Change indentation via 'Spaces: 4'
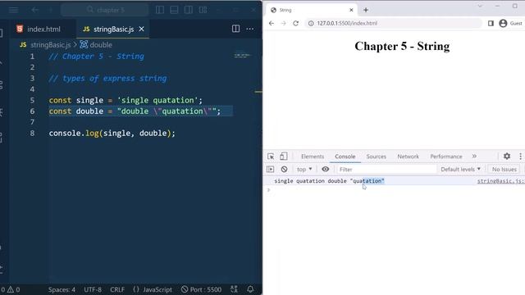Viewport: 525px width, 295px height. click(x=62, y=289)
